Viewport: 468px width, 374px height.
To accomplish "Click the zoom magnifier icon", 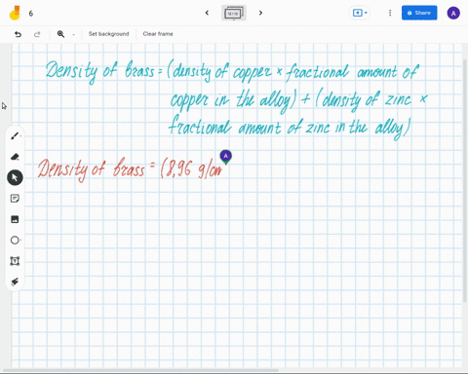I will pos(60,34).
